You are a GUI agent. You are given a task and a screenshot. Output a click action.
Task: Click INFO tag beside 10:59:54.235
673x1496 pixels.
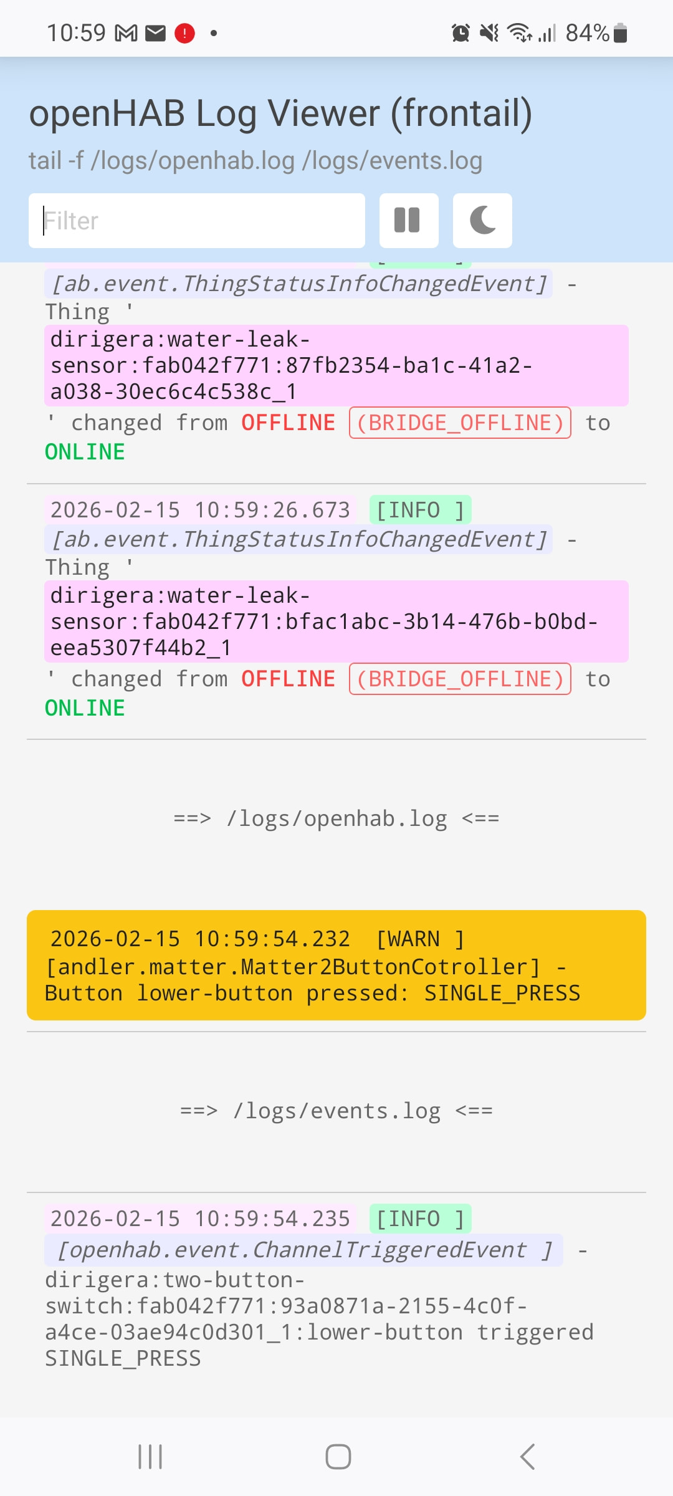point(421,1219)
